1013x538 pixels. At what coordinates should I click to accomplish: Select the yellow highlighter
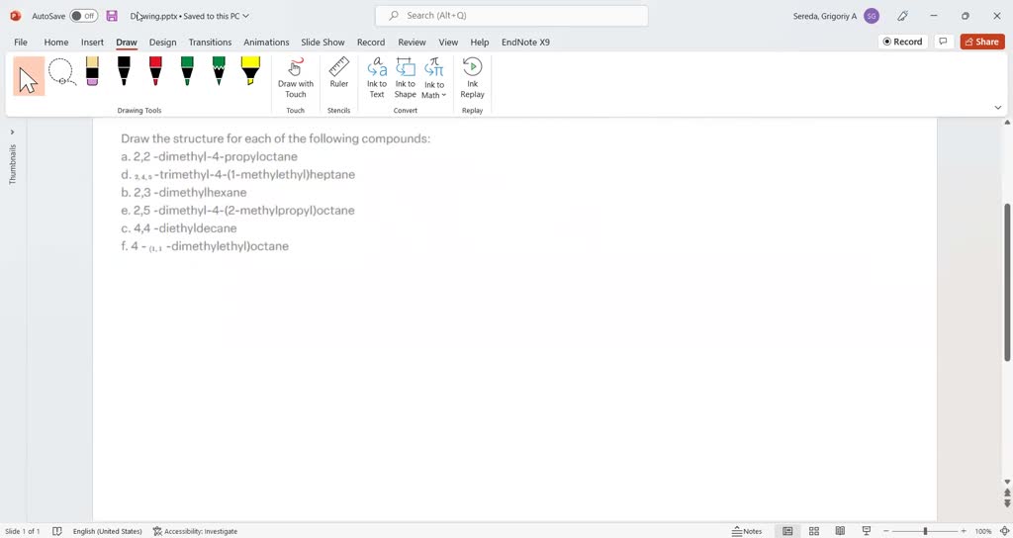pos(250,71)
